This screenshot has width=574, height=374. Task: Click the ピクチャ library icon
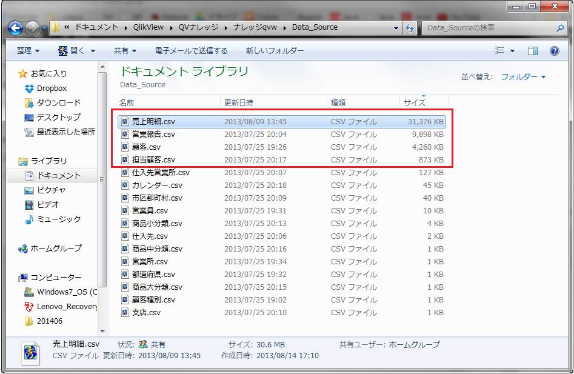point(29,191)
